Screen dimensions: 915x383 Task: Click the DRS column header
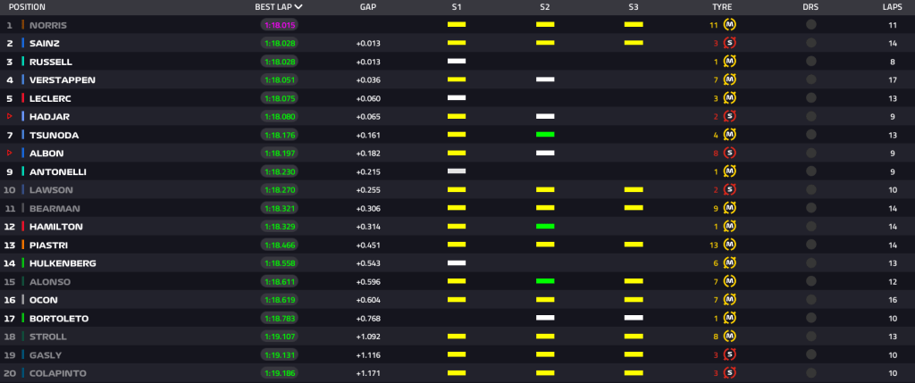811,7
